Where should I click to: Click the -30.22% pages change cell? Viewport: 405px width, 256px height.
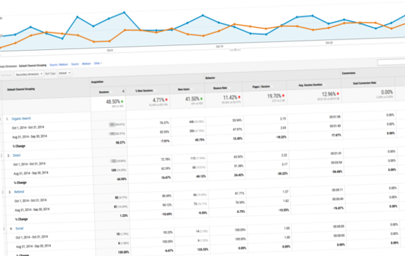(282, 174)
